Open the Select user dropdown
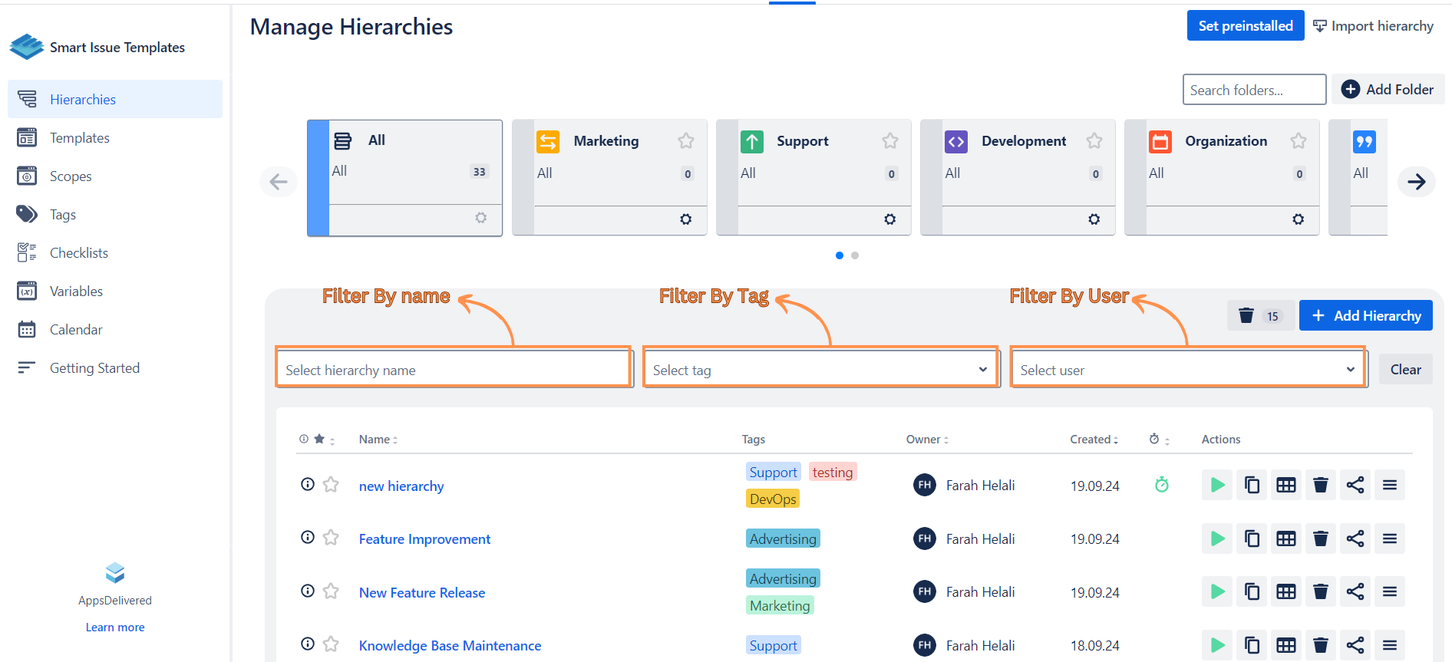1452x662 pixels. [1187, 370]
